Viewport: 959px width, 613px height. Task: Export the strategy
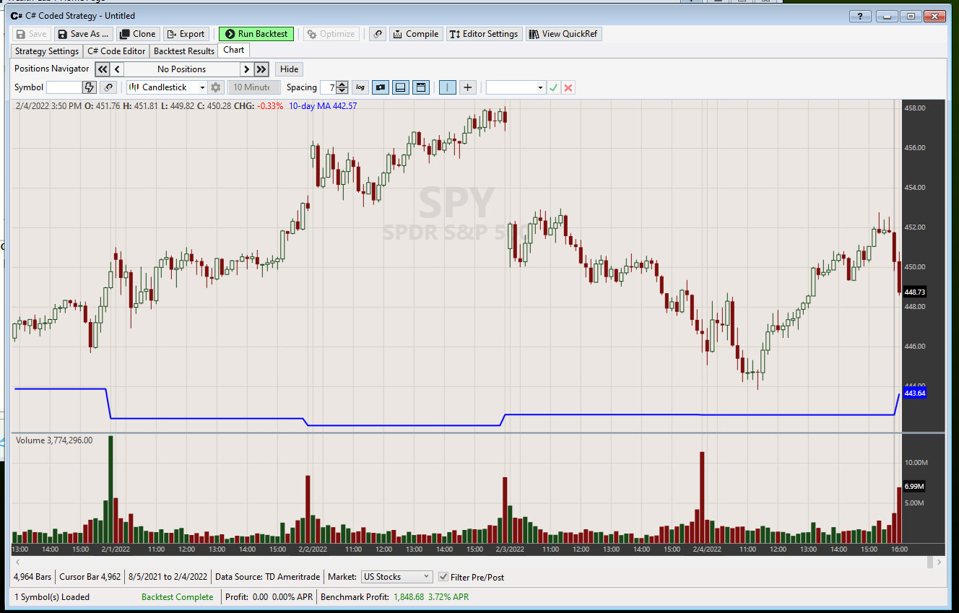[x=186, y=34]
